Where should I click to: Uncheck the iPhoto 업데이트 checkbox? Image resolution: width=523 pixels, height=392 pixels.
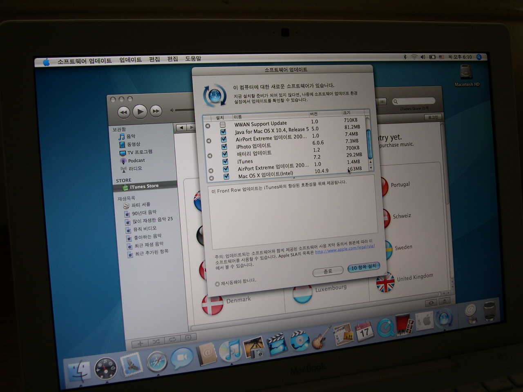coord(224,146)
